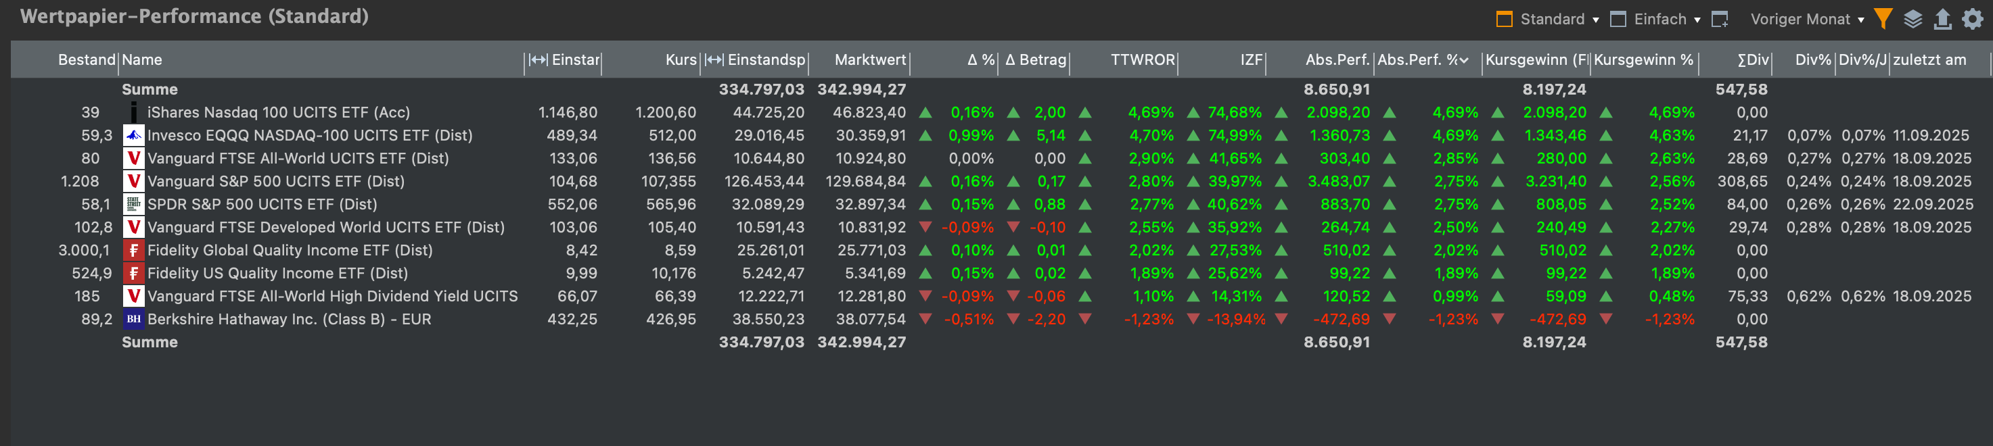
Task: Click the Vanguard FTSE All-World (Dist) logo
Action: (x=134, y=158)
